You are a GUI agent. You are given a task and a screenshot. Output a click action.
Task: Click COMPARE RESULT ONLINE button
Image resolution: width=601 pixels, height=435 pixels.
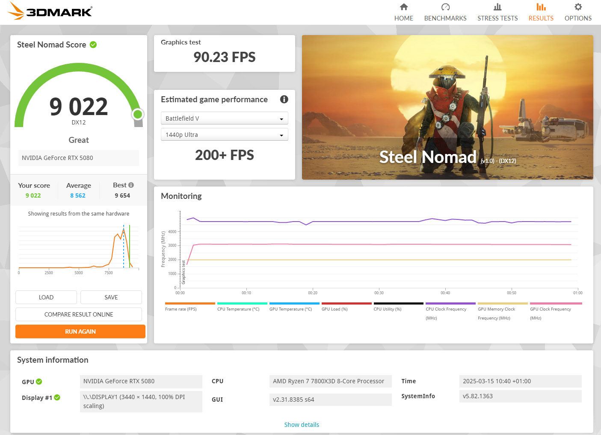tap(79, 314)
